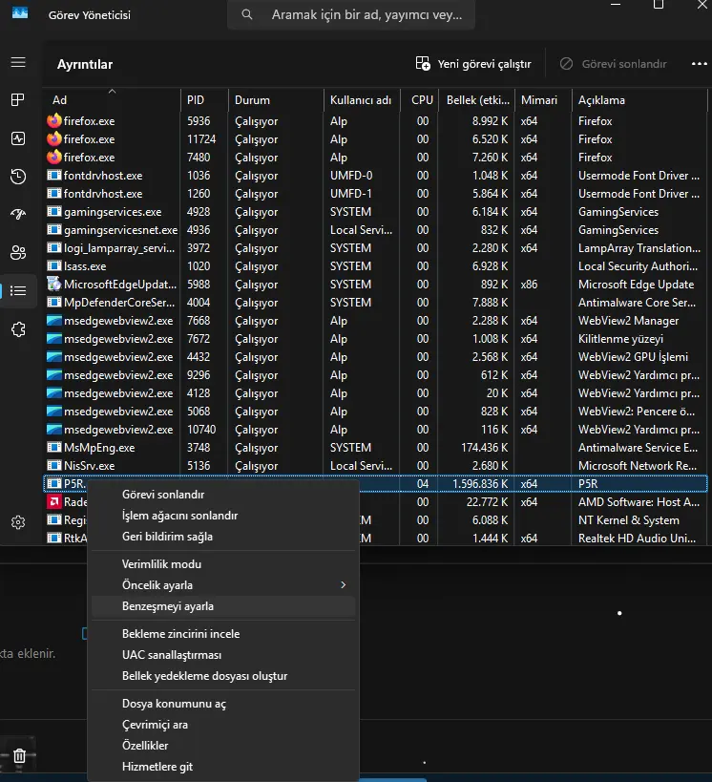The width and height of the screenshot is (712, 782).
Task: Choose Bellek yedekleme dosyası oluştur
Action: (x=223, y=676)
